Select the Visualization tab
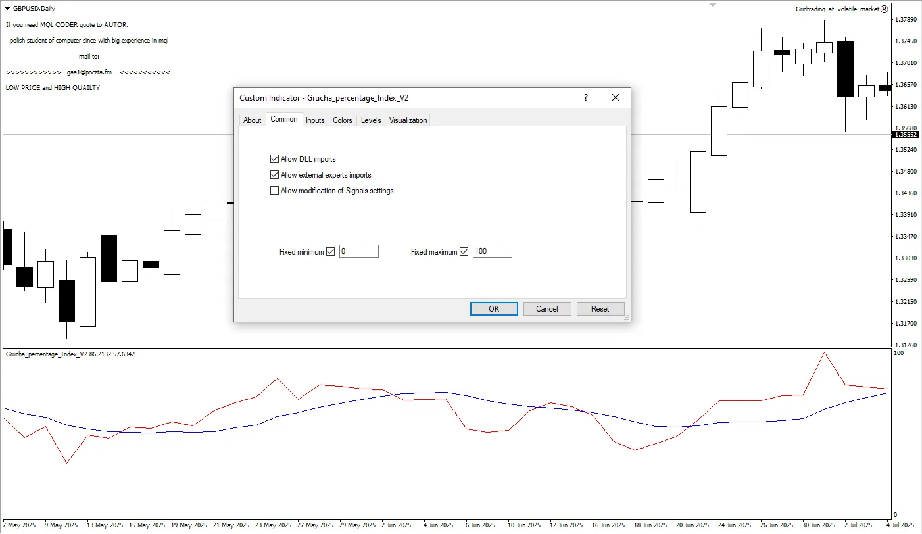Image resolution: width=922 pixels, height=534 pixels. pyautogui.click(x=408, y=120)
